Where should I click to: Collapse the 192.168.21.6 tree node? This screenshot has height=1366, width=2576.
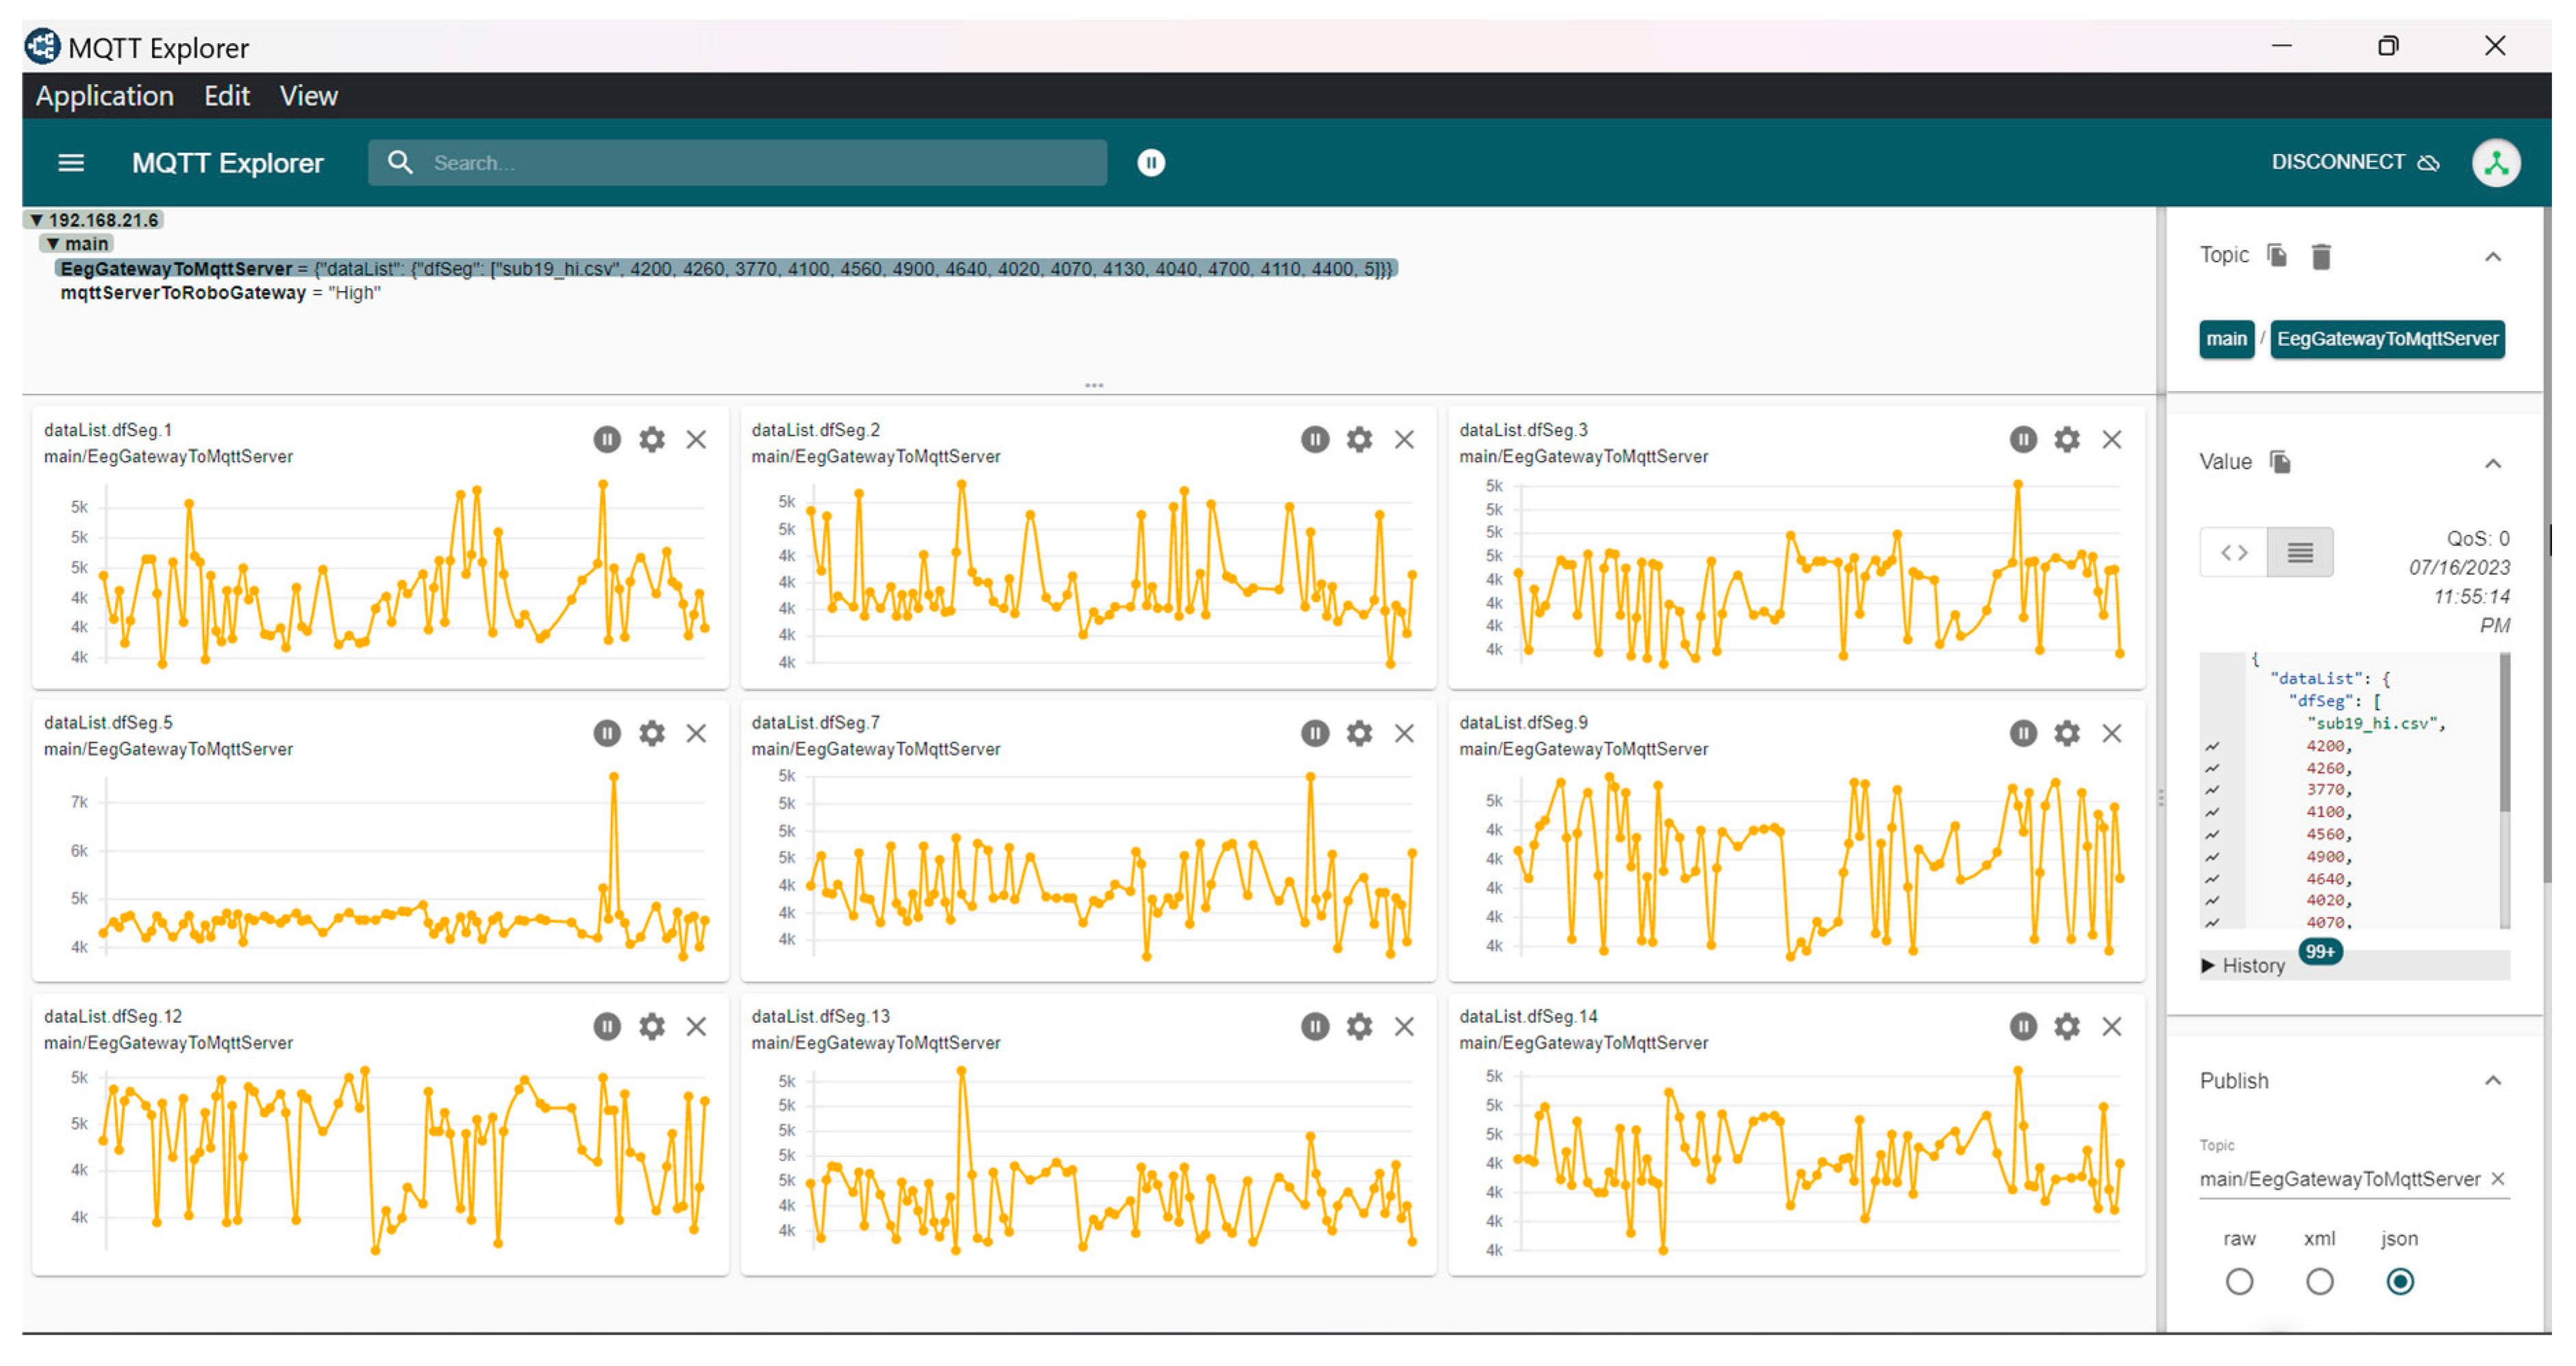pyautogui.click(x=37, y=220)
